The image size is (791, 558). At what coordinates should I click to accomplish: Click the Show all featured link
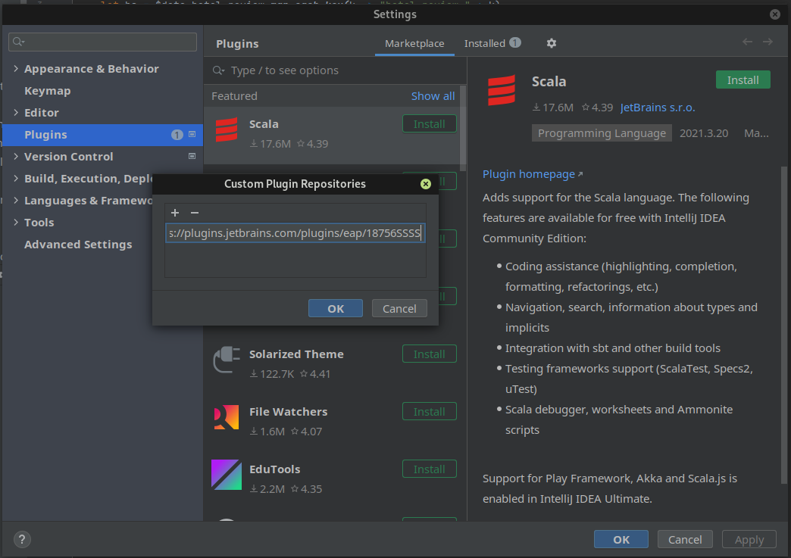(x=433, y=95)
